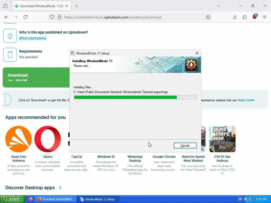
Task: Open the Avast Free Antivirus app icon
Action: (19, 139)
